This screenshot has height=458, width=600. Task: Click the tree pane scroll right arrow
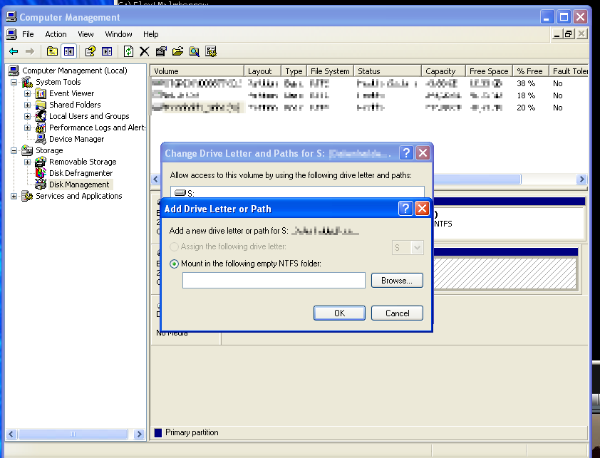[x=139, y=434]
